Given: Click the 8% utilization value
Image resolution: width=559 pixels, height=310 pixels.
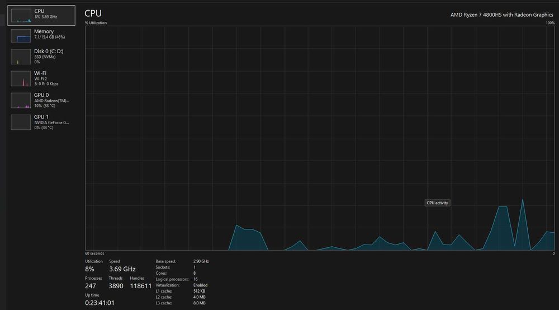Looking at the screenshot, I should click(89, 269).
